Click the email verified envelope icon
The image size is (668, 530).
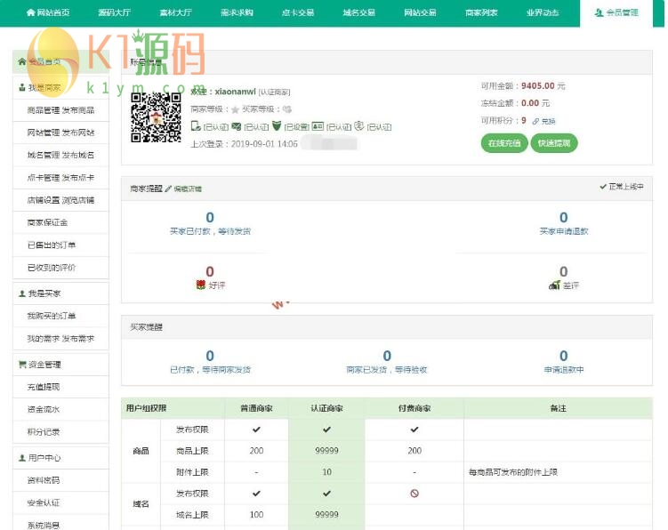pos(236,126)
